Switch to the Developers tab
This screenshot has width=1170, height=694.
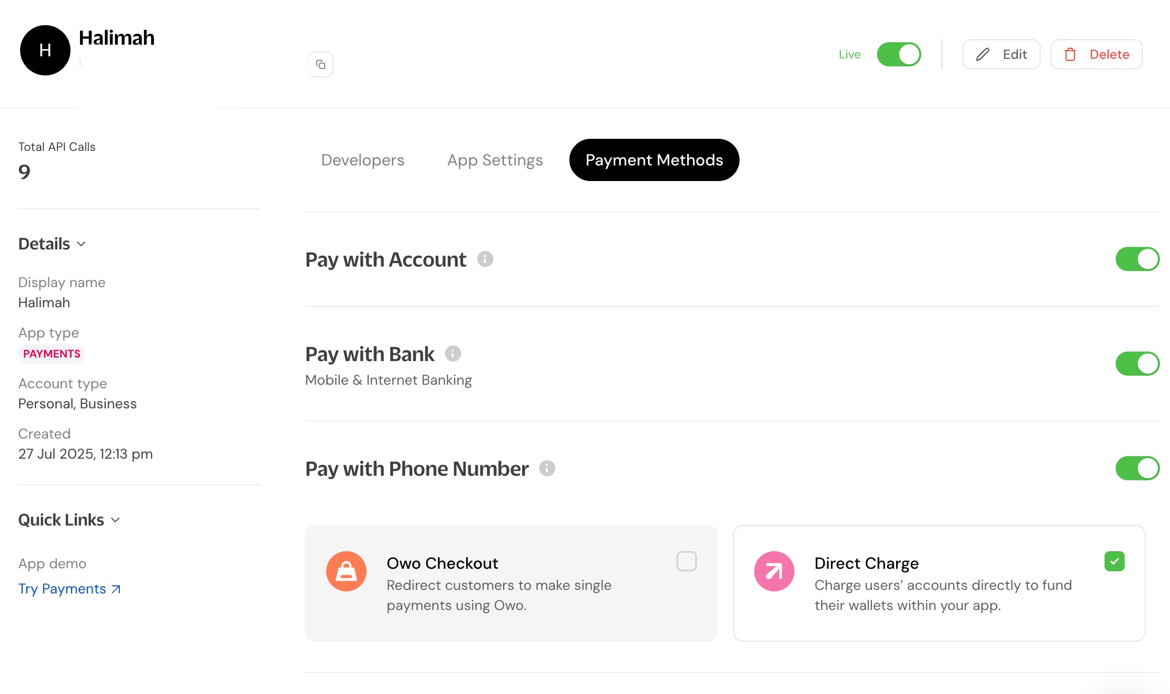click(362, 160)
